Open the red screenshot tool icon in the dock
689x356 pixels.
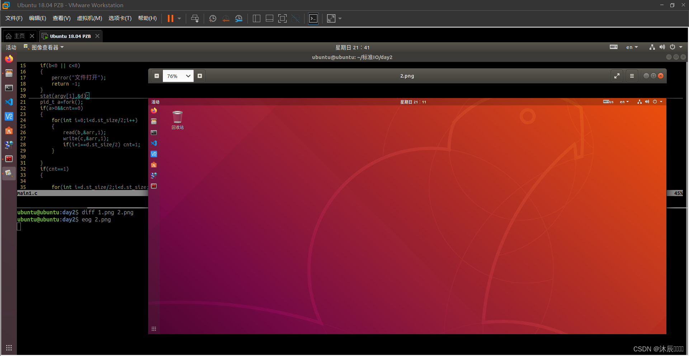tap(9, 159)
